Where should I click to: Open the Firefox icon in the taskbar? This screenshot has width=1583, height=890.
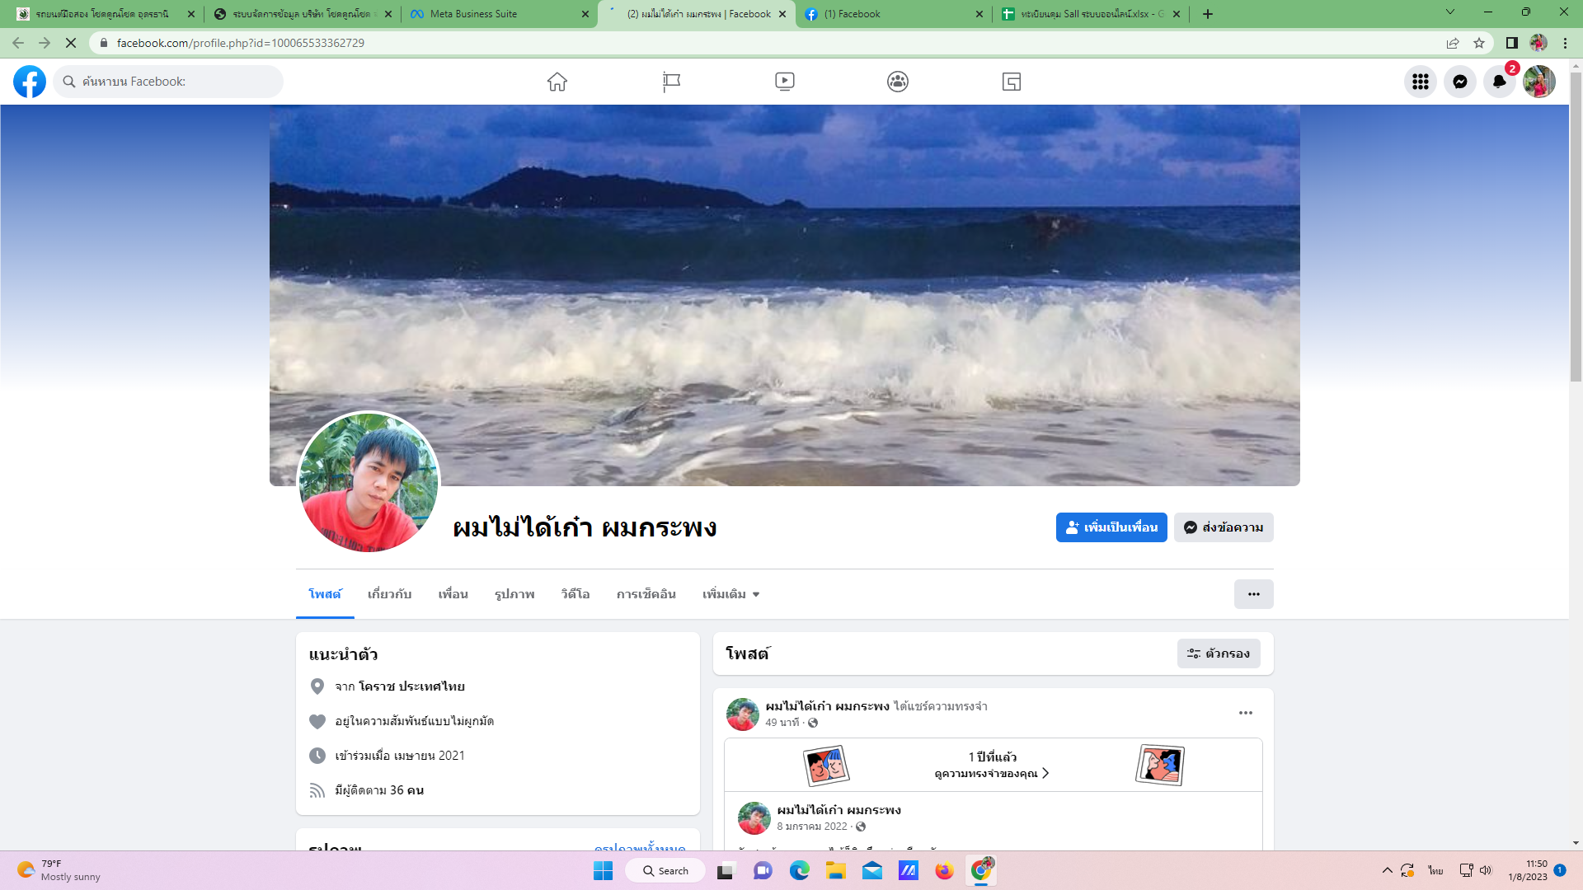click(944, 871)
